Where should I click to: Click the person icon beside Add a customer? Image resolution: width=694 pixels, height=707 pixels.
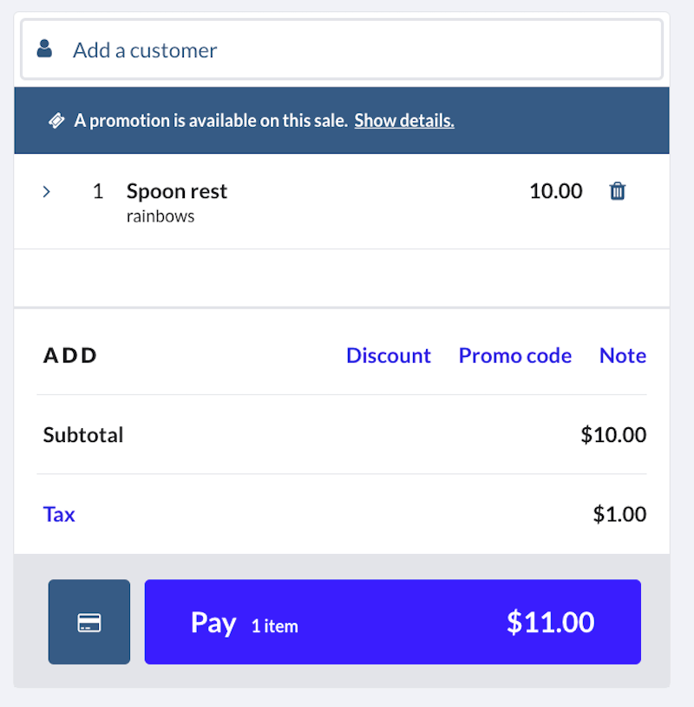[44, 50]
